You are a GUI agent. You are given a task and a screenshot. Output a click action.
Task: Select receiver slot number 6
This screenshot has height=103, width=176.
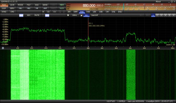174,15
